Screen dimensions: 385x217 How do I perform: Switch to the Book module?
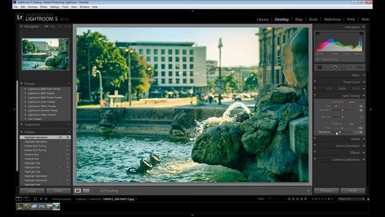(313, 19)
